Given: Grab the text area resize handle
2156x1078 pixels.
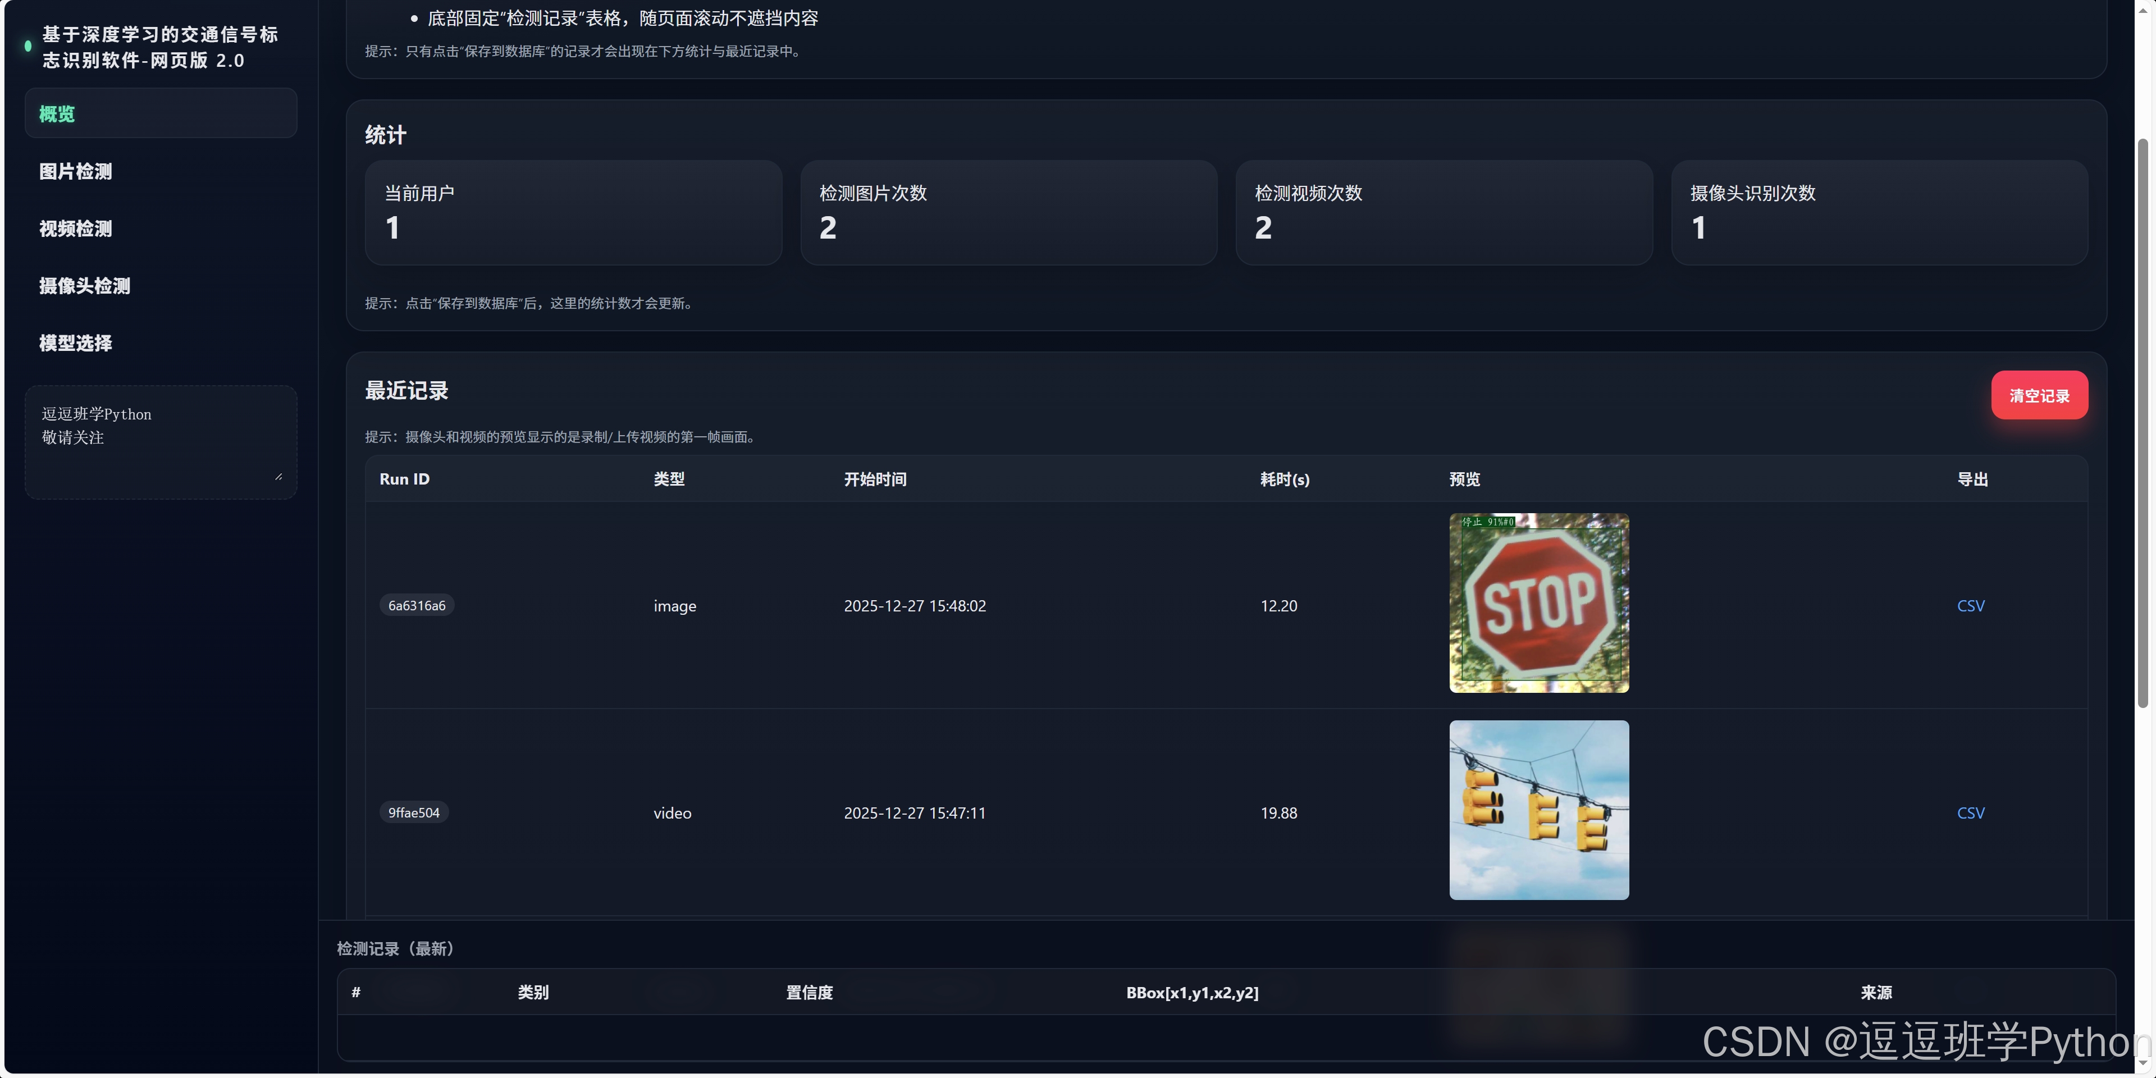Looking at the screenshot, I should [x=278, y=476].
